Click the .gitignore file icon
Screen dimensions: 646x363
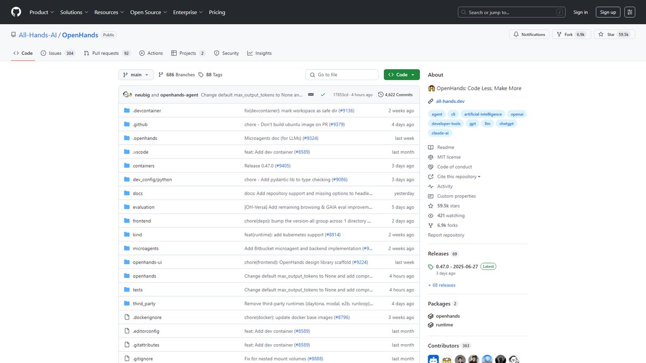(127, 359)
